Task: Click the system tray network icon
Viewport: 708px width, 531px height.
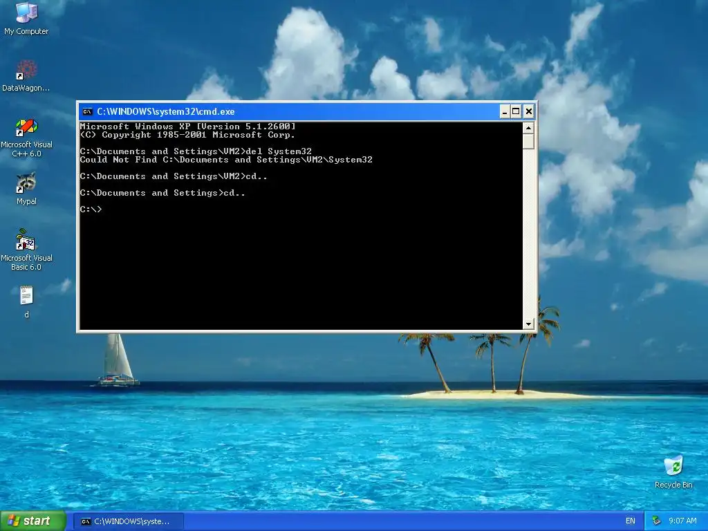Action: point(657,521)
